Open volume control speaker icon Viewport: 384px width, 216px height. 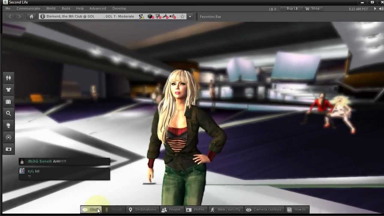pyautogui.click(x=382, y=9)
